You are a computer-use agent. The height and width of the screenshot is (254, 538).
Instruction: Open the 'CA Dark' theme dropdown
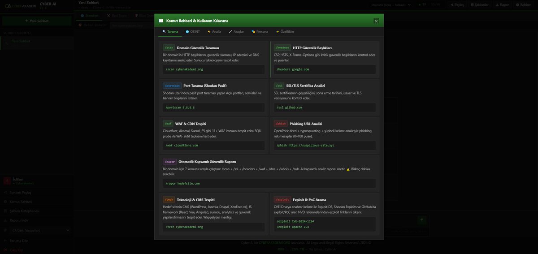39,230
